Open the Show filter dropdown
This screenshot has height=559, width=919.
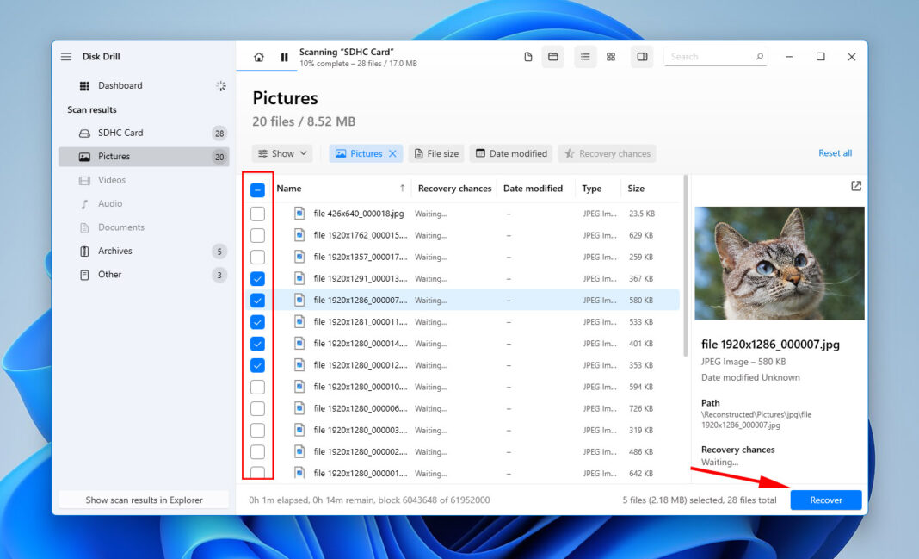coord(281,152)
